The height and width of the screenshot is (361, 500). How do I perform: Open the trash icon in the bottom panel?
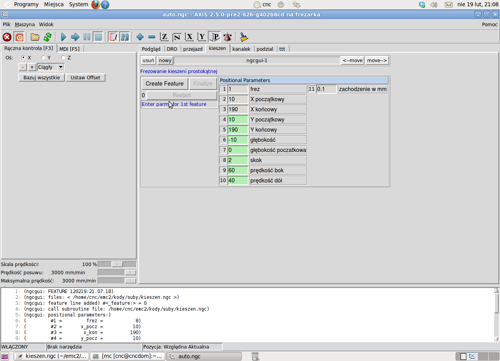click(x=255, y=356)
